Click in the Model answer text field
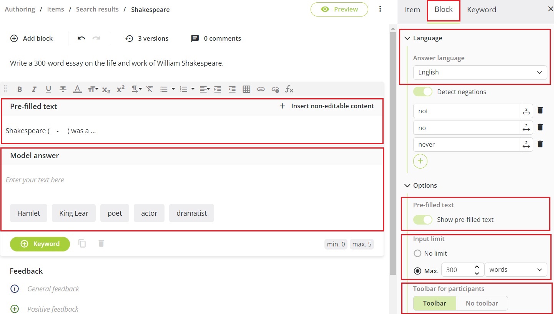 click(x=192, y=180)
